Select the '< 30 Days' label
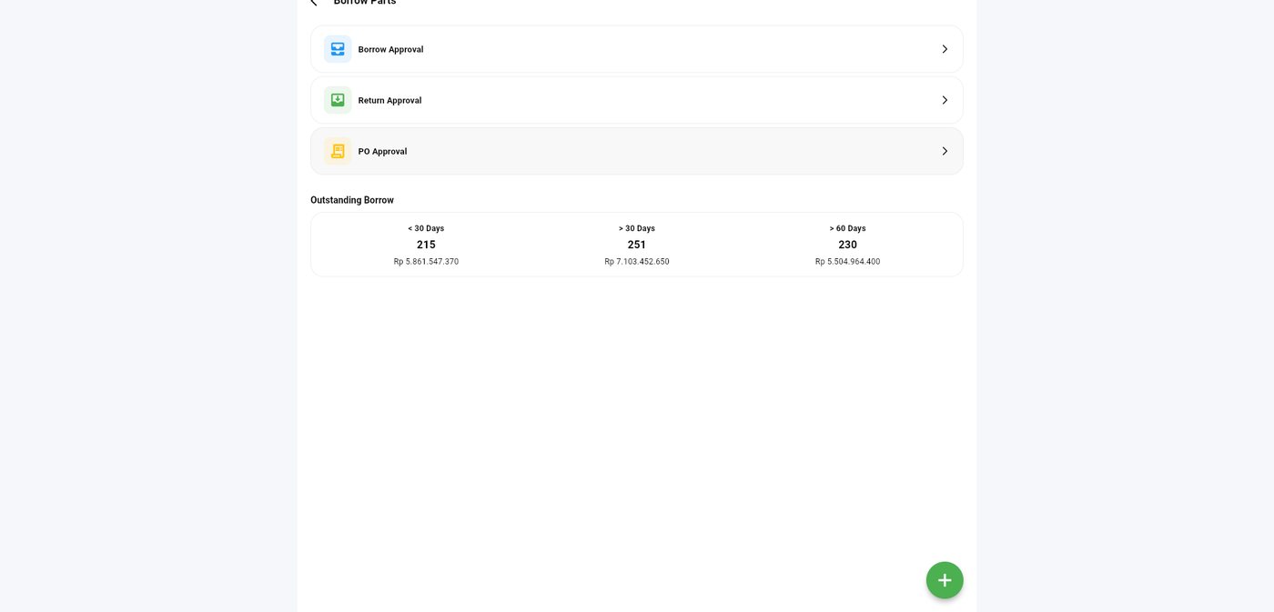This screenshot has height=612, width=1274. [x=426, y=228]
